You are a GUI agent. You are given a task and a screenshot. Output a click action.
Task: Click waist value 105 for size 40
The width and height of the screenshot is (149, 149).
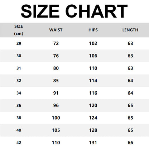(x=56, y=130)
